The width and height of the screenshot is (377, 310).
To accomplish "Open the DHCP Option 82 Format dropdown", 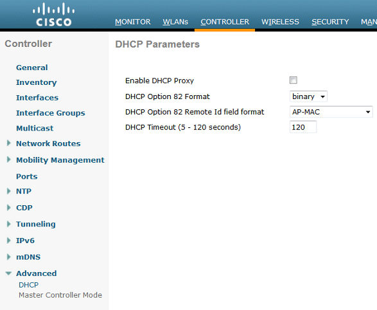I will pos(308,96).
